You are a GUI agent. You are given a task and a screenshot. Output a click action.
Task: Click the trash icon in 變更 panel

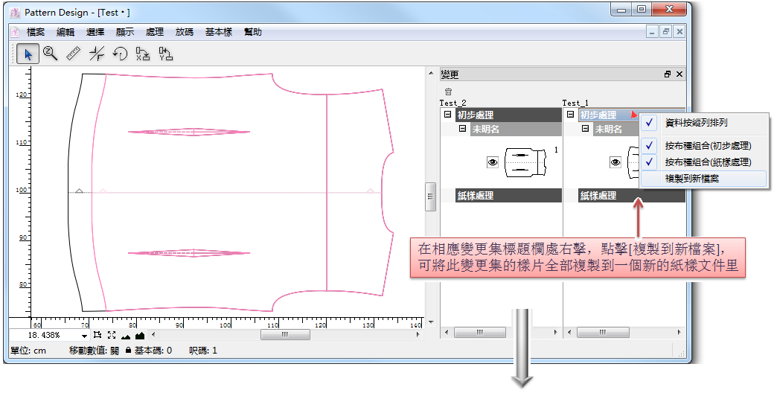[448, 91]
